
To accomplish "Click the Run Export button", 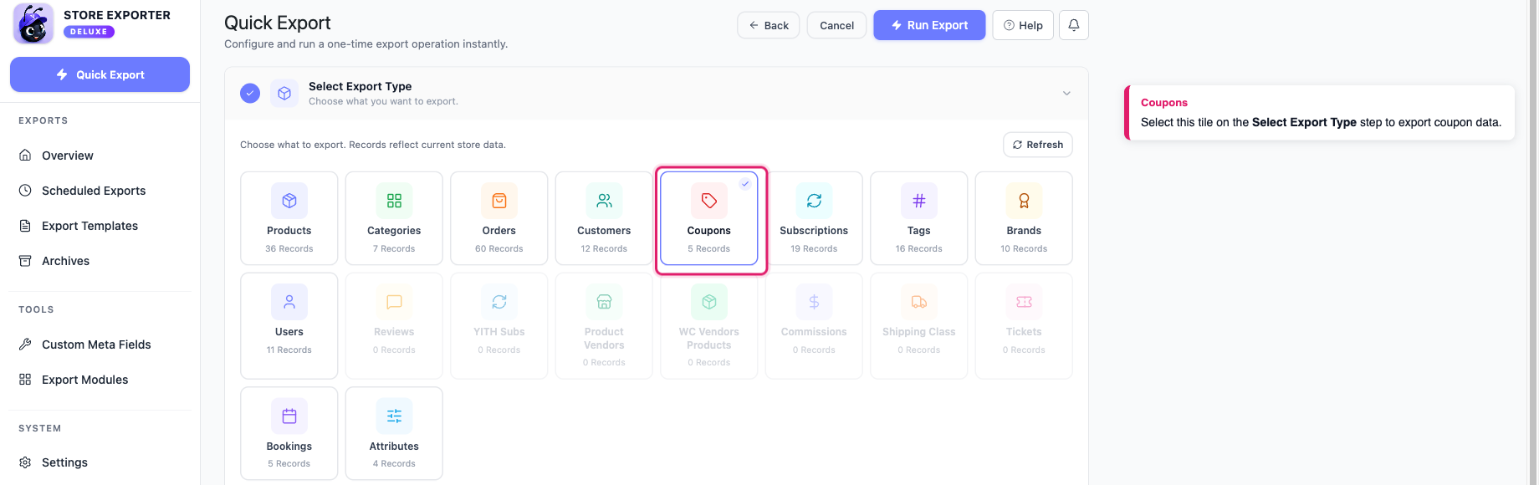I will pos(929,25).
